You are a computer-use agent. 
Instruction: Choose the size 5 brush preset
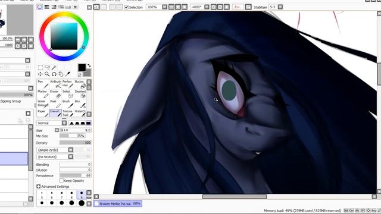[42, 194]
